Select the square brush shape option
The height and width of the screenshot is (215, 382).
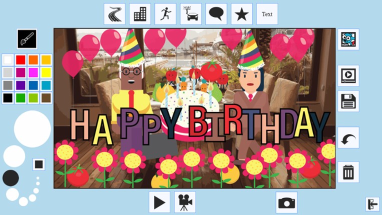[38, 164]
